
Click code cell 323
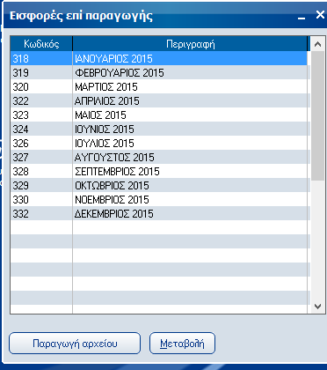tap(41, 115)
